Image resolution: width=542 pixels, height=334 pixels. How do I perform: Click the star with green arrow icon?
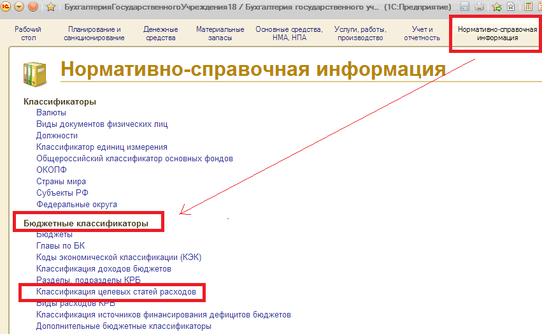497,6
